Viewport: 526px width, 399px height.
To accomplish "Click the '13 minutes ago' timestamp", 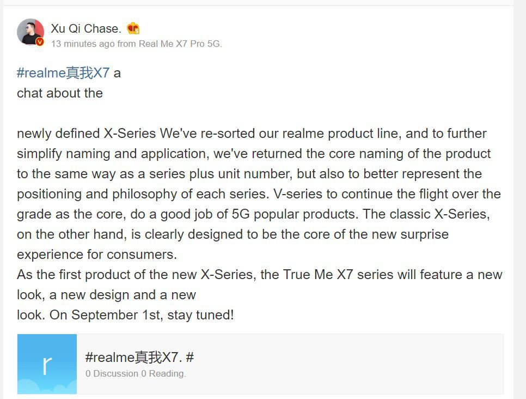I will [83, 44].
